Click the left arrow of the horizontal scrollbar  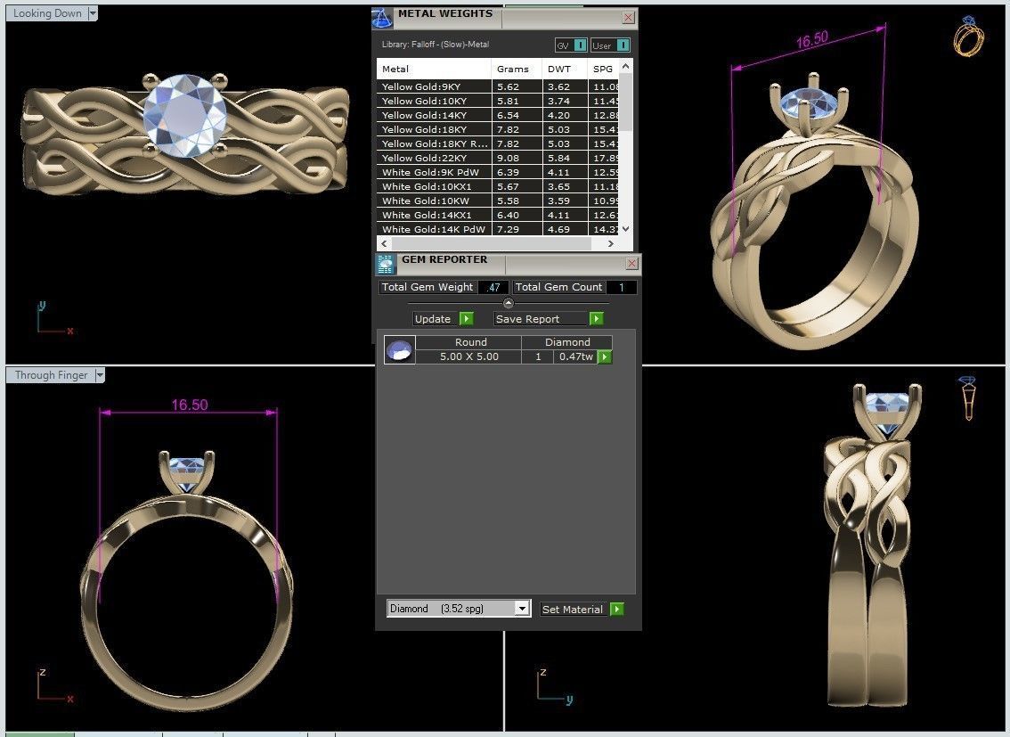coord(385,243)
